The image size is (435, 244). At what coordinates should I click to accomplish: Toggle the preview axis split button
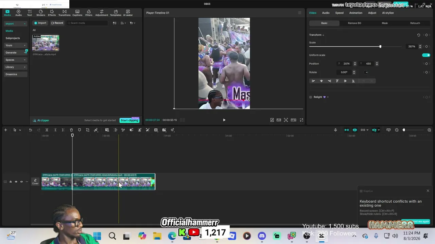[374, 130]
